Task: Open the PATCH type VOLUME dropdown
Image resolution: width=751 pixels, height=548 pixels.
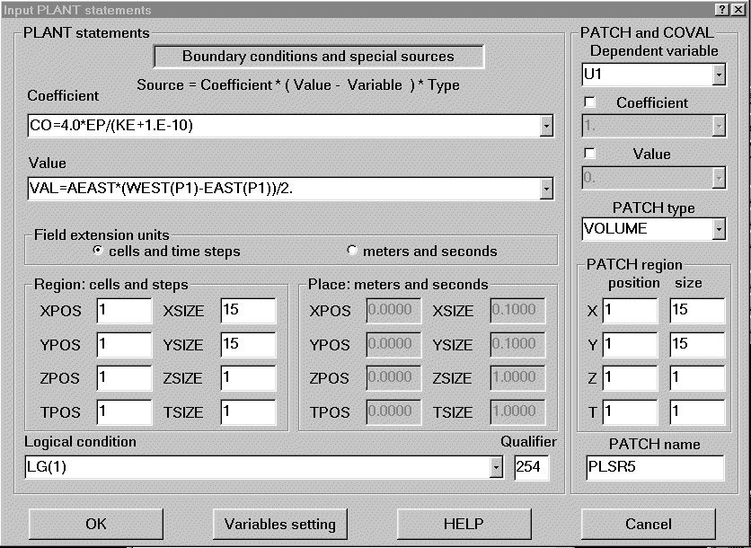Action: click(718, 229)
